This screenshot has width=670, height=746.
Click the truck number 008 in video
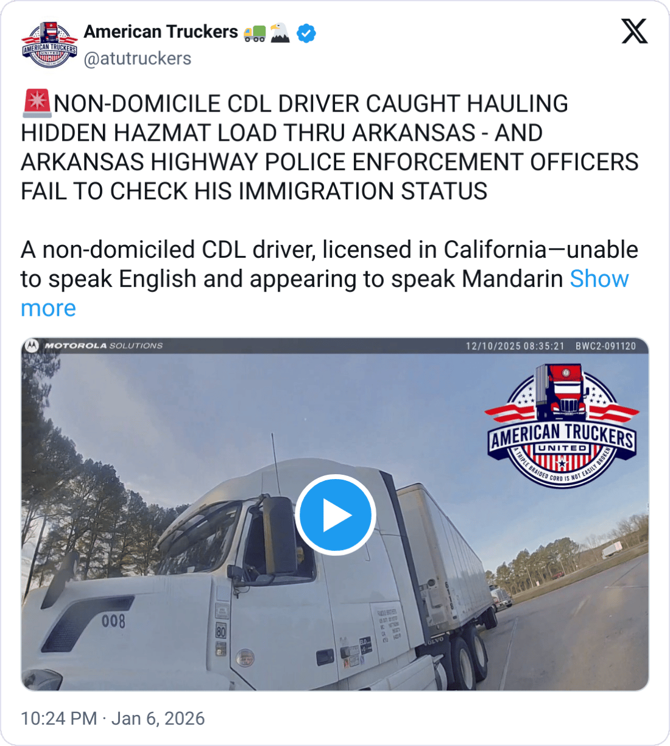[113, 621]
